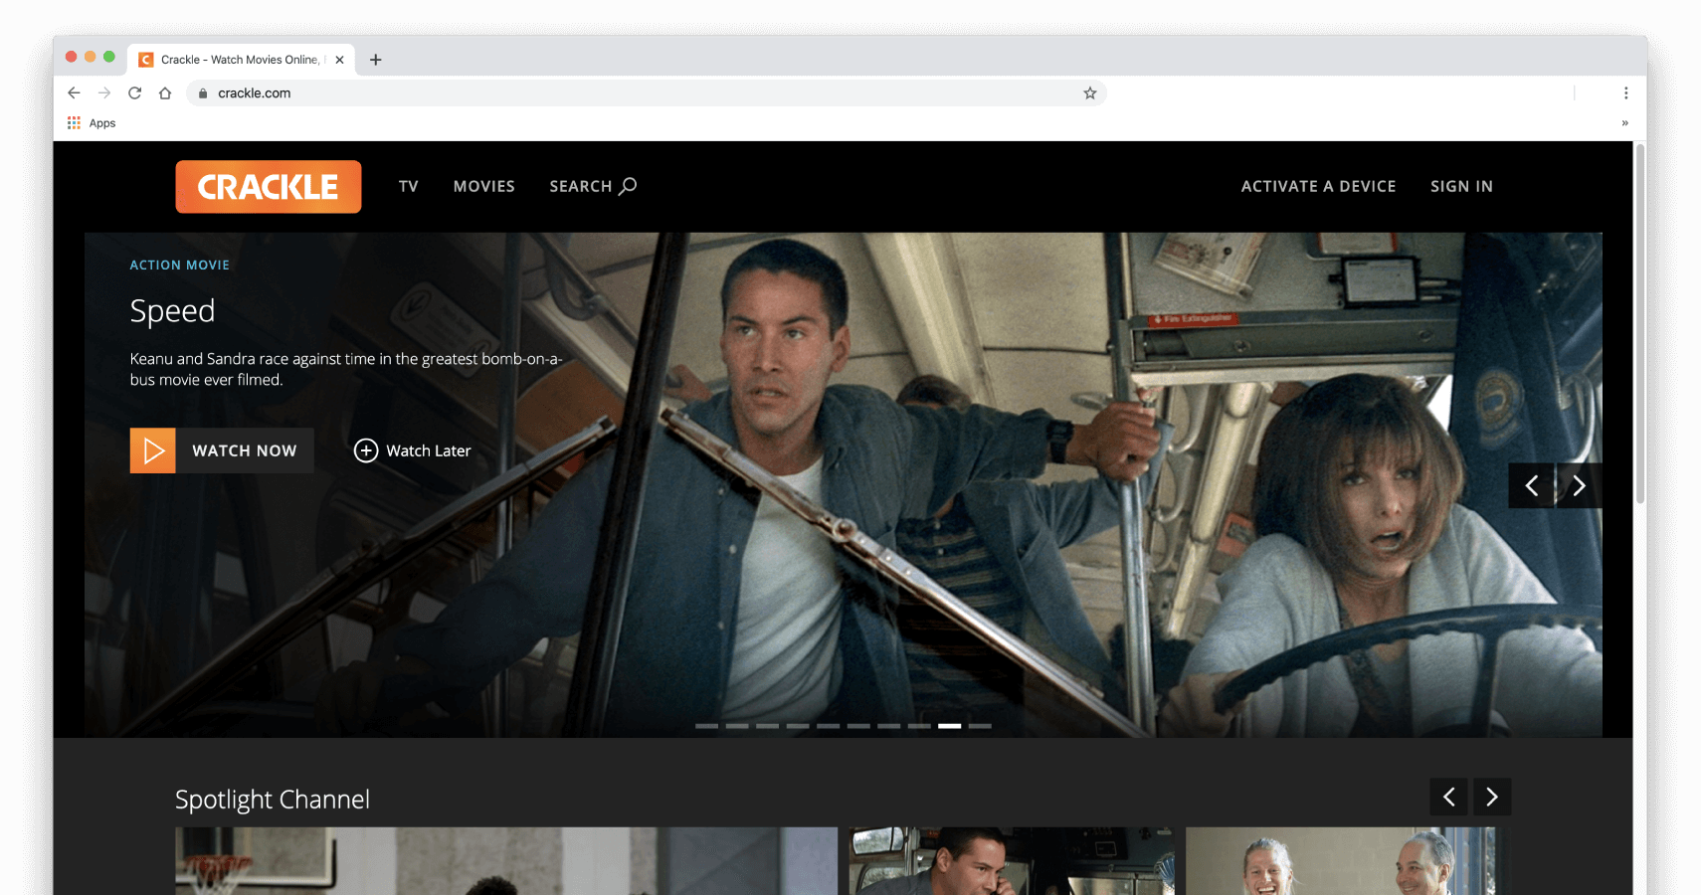Click the Crackle logo

point(268,186)
